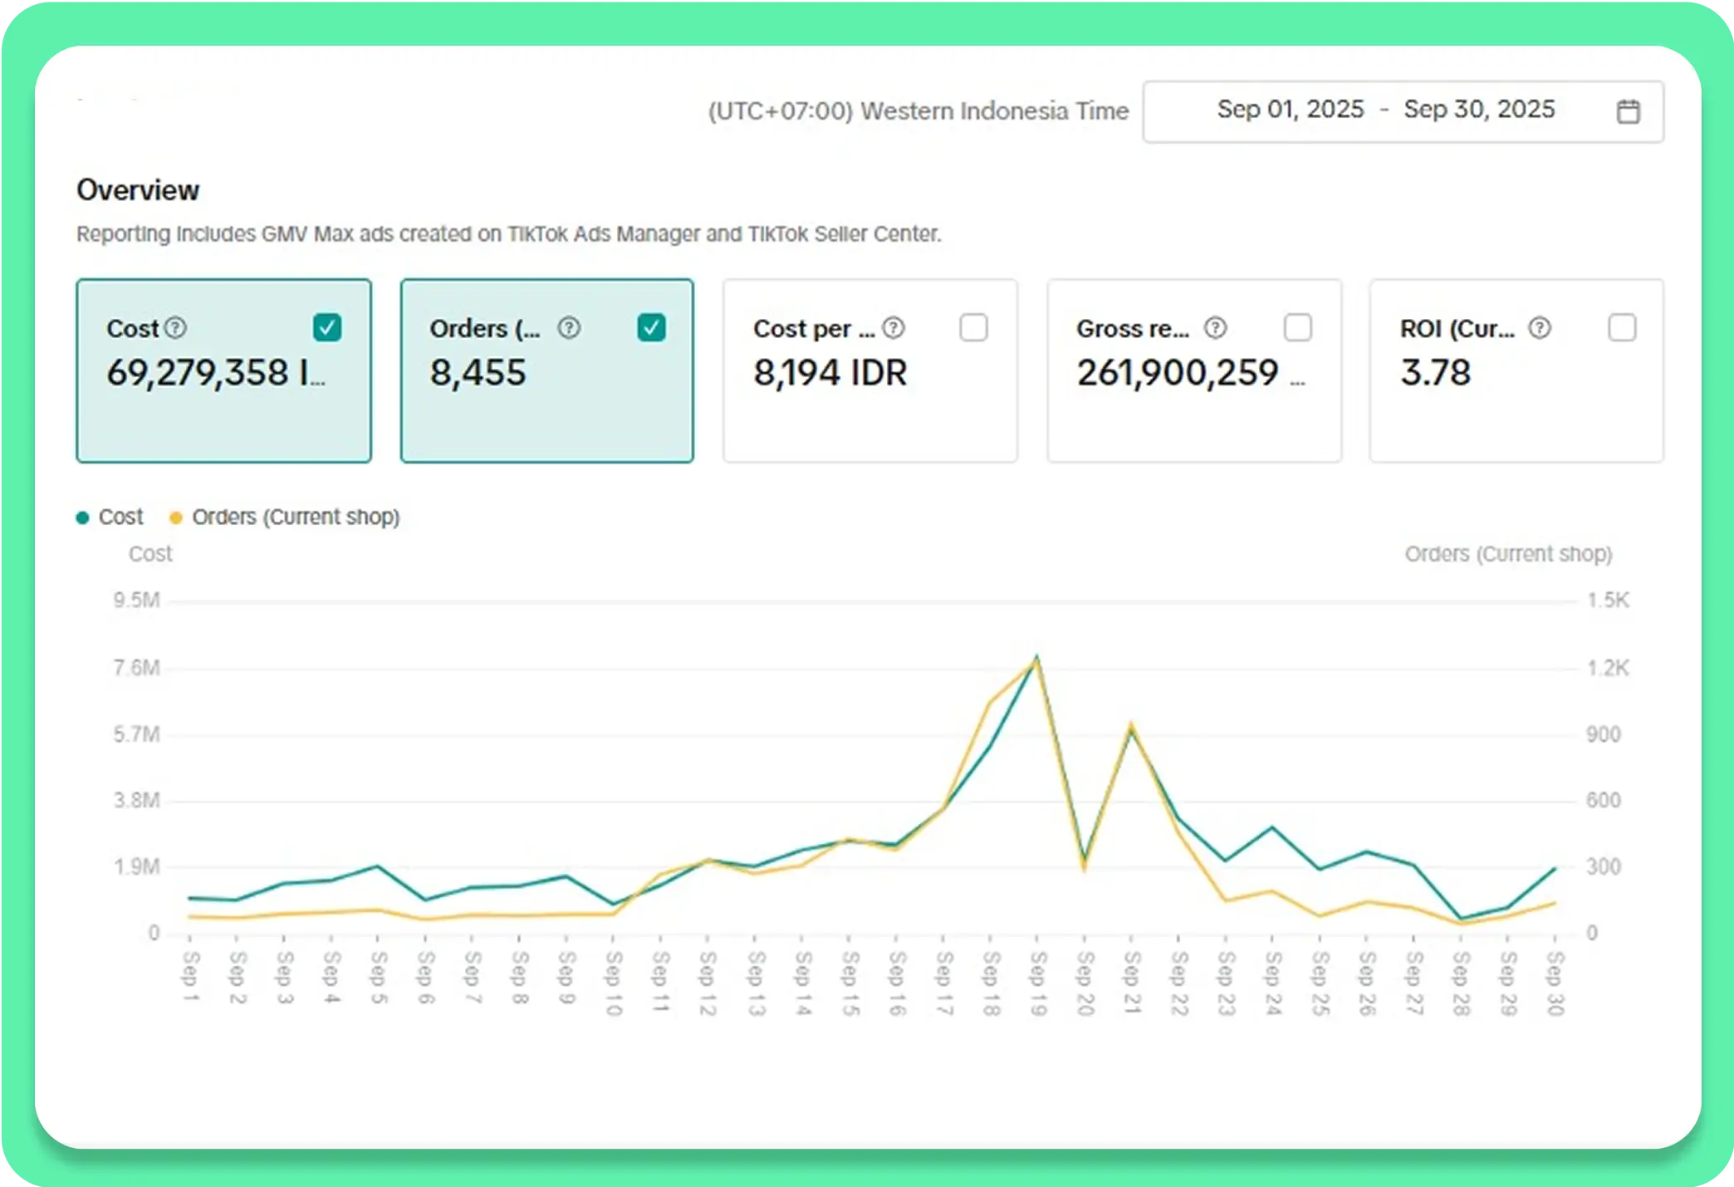Click the help icon beside Orders metric

569,328
